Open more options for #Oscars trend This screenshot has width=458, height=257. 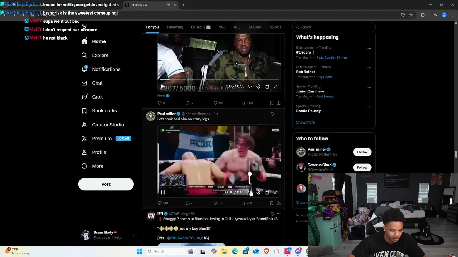[369, 49]
